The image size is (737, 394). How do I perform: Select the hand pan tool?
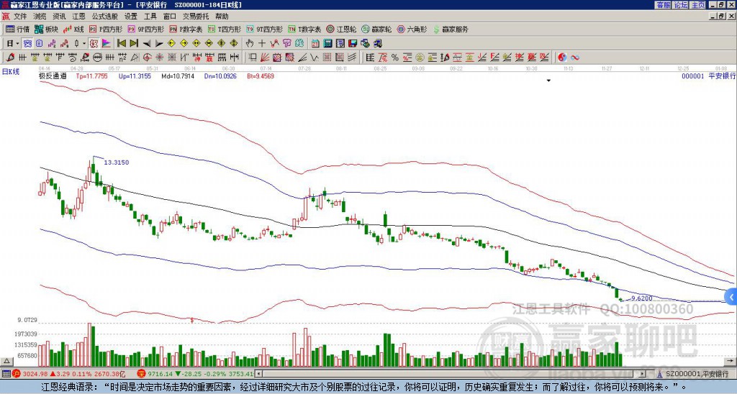(x=250, y=44)
